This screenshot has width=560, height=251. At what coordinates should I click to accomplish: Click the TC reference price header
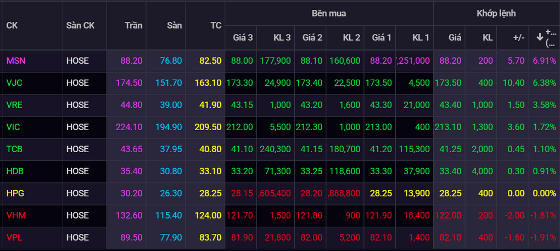point(216,25)
